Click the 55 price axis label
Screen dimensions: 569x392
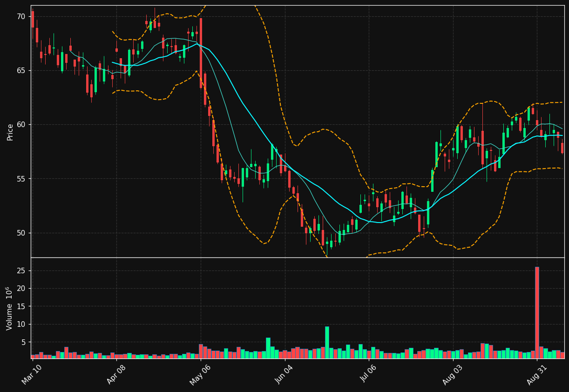coord(21,179)
